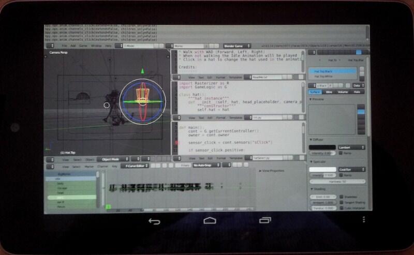414x255 pixels.
Task: Collapse the Diffuse panel
Action: (317, 139)
